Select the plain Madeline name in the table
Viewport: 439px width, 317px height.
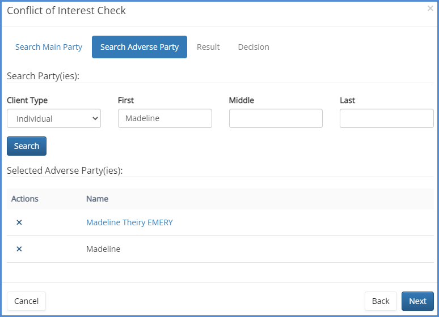point(103,249)
